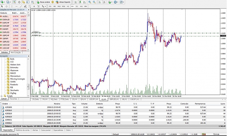Switch timeframe to D1
The height and width of the screenshot is (136, 227).
pyautogui.click(x=77, y=7)
